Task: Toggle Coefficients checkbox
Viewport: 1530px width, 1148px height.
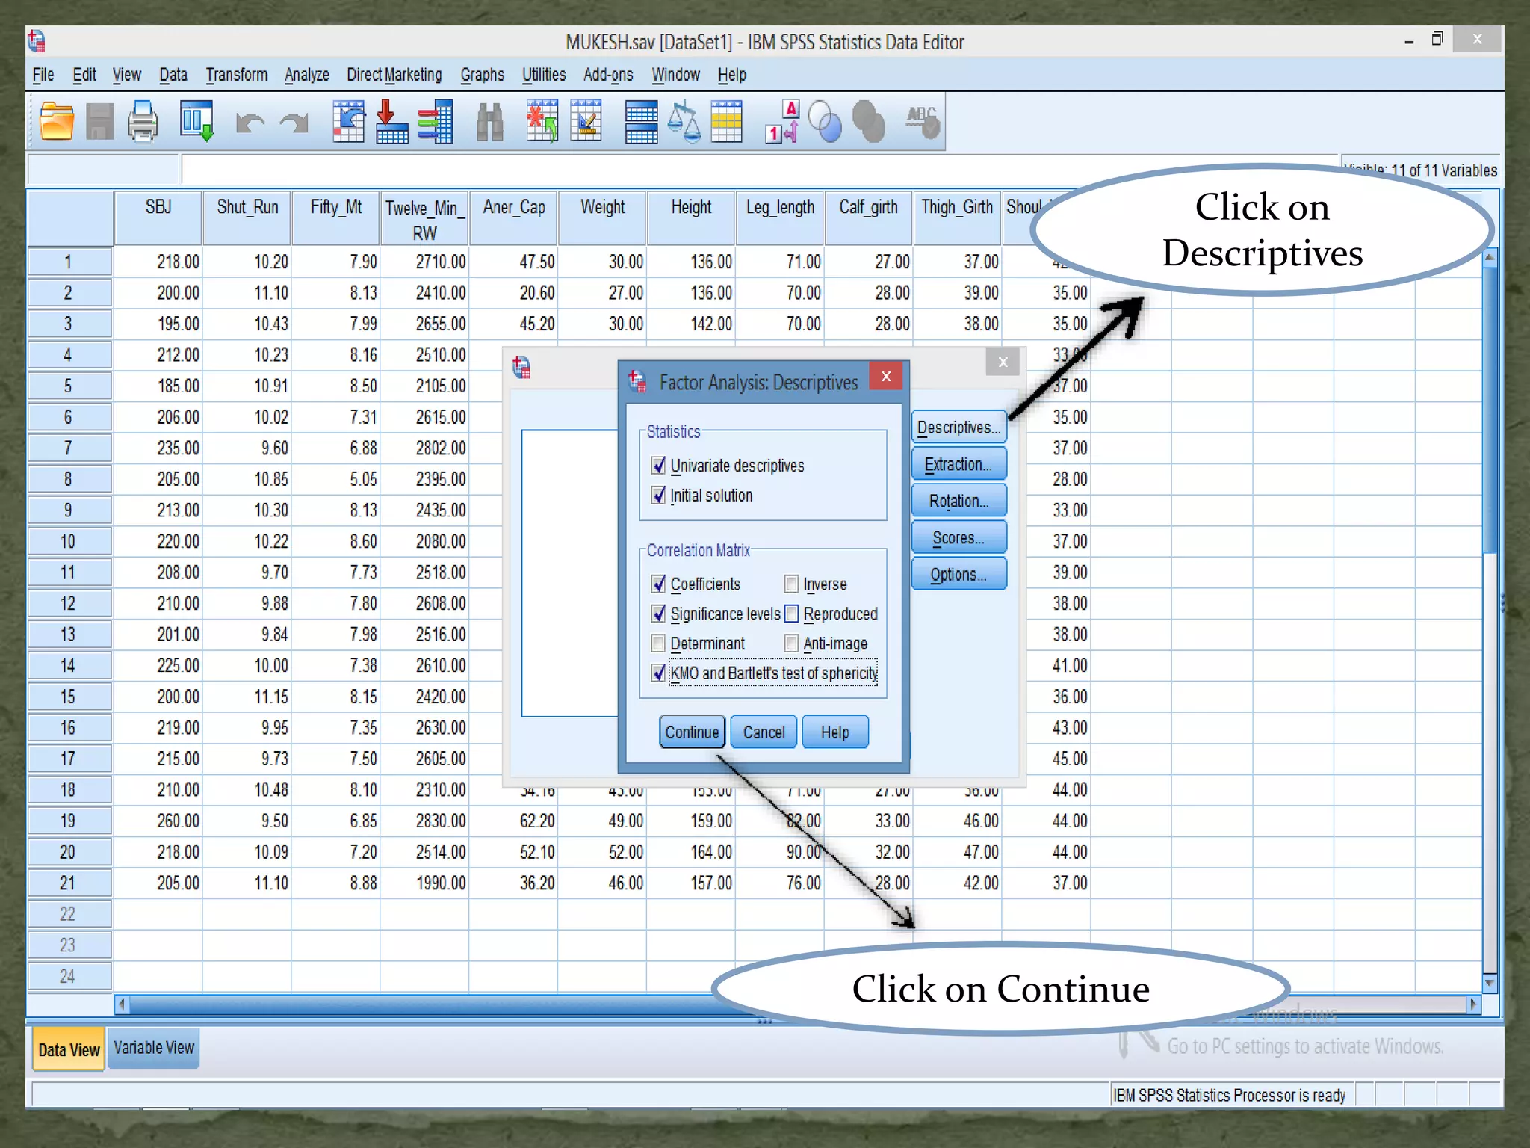Action: point(658,584)
